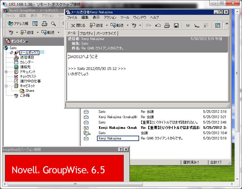Collapse the キャビネット folder minus box
Viewport: 242px width, 189px height.
[x=6, y=86]
